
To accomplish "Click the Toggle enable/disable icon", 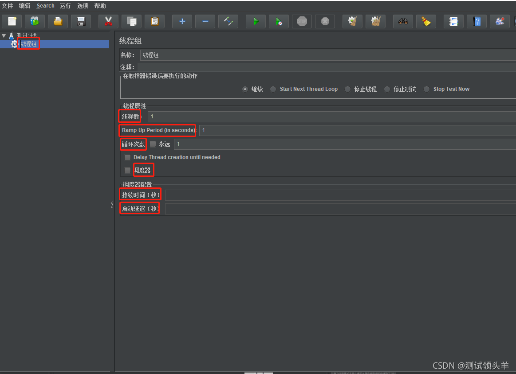I will click(228, 21).
